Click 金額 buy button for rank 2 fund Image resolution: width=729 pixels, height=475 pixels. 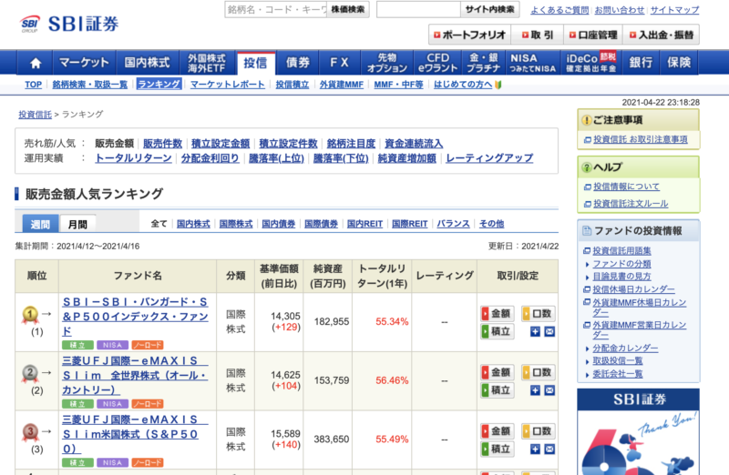click(497, 372)
